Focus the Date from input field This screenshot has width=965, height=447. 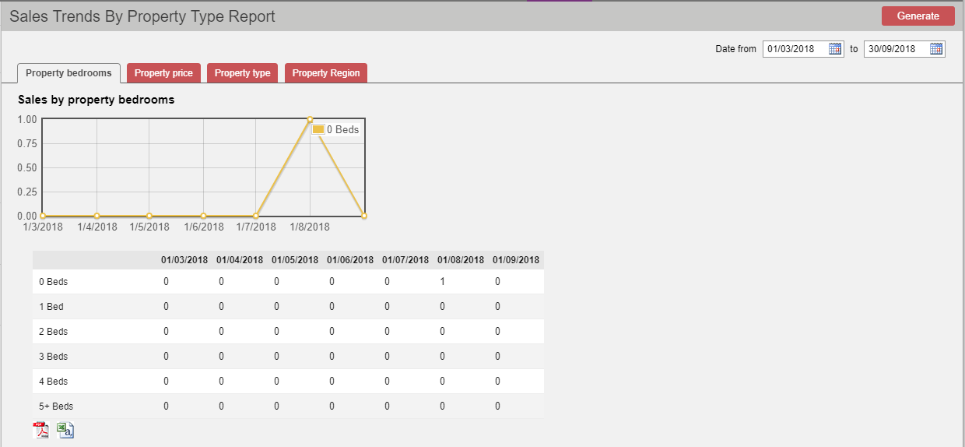coord(803,48)
